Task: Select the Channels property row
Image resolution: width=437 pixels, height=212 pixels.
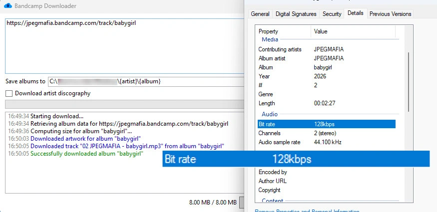Action: [x=327, y=133]
